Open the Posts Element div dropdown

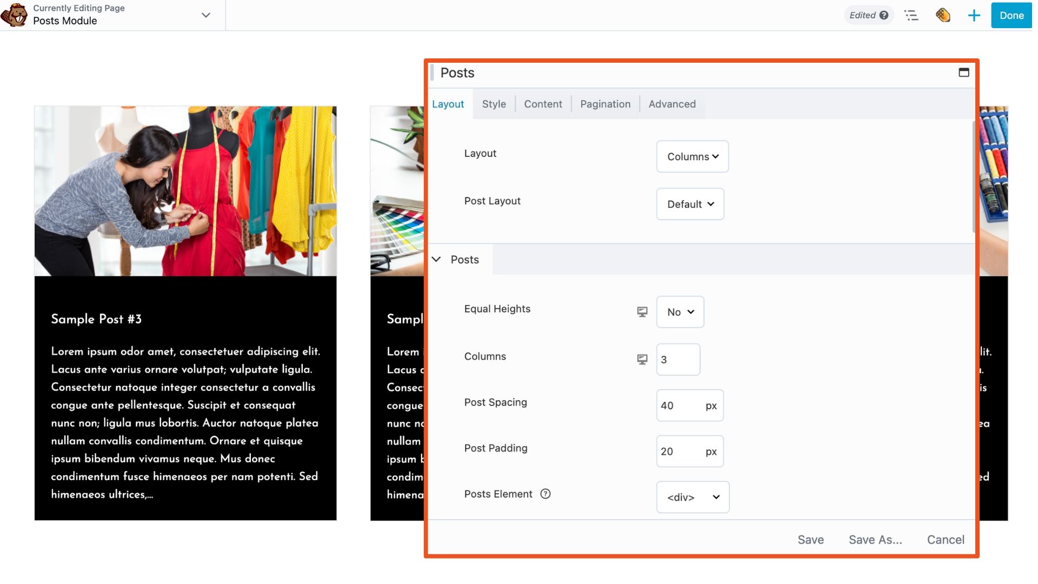[693, 497]
